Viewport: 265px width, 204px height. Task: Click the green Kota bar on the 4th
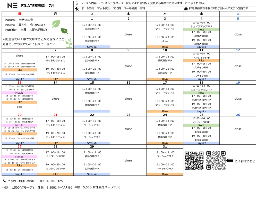tap(201, 29)
